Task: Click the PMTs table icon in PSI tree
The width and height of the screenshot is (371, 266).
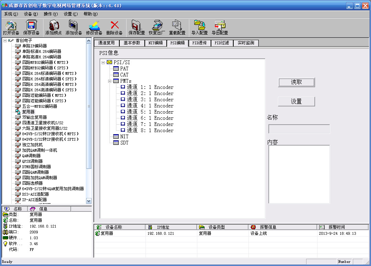Action: (116, 81)
